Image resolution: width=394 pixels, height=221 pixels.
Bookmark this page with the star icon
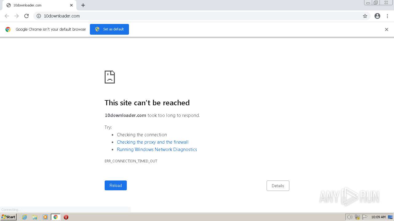click(365, 16)
